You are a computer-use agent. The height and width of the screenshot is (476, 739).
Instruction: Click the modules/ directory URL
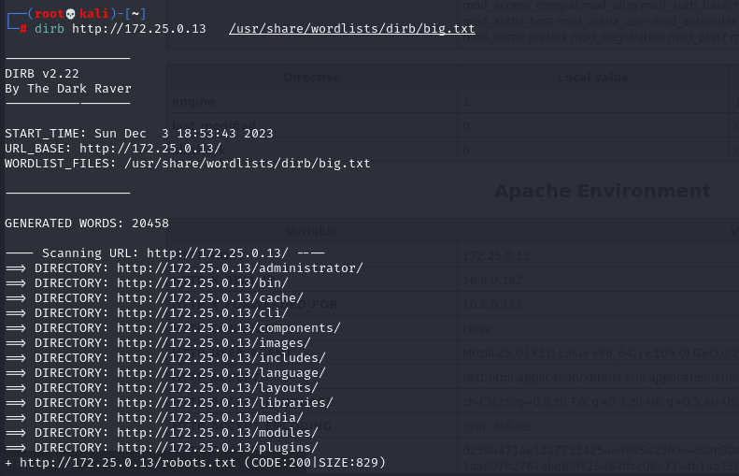(x=218, y=433)
